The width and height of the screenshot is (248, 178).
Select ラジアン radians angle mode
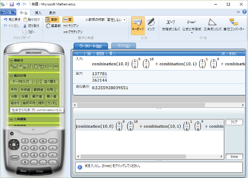(71, 26)
